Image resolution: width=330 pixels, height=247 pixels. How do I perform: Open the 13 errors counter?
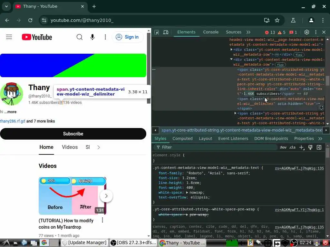[x=270, y=32]
